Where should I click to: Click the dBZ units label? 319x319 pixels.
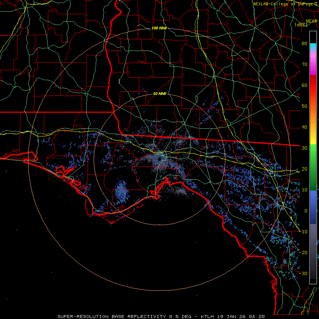point(301,25)
